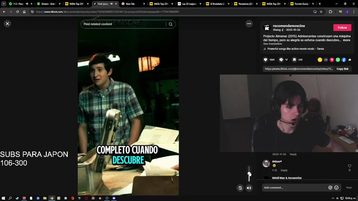Click the yellow repost icon

click(x=320, y=60)
